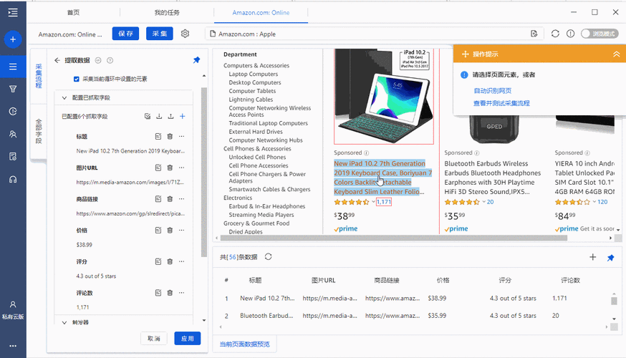Open the 采集流程 vertical tab

tap(39, 75)
